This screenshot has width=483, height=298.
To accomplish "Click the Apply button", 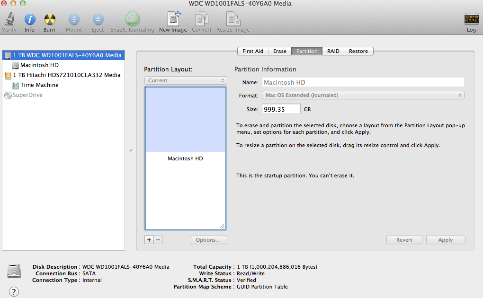I will 446,240.
